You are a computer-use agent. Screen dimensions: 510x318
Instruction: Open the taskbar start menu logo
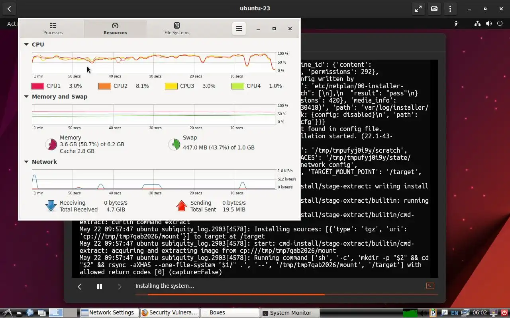[x=8, y=313]
